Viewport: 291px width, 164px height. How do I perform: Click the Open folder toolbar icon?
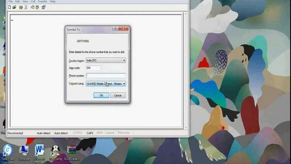click(x=14, y=7)
